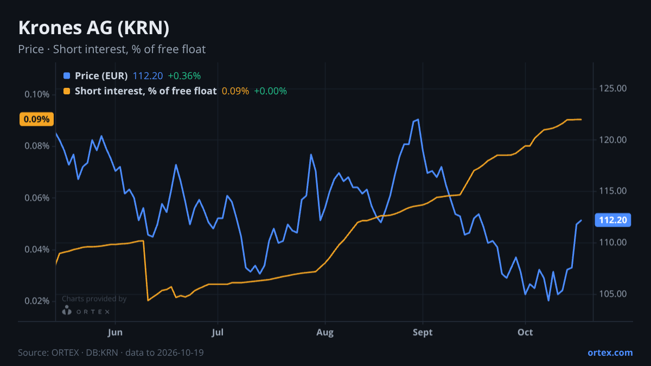Click the Sept x-axis label
651x366 pixels.
tap(423, 332)
